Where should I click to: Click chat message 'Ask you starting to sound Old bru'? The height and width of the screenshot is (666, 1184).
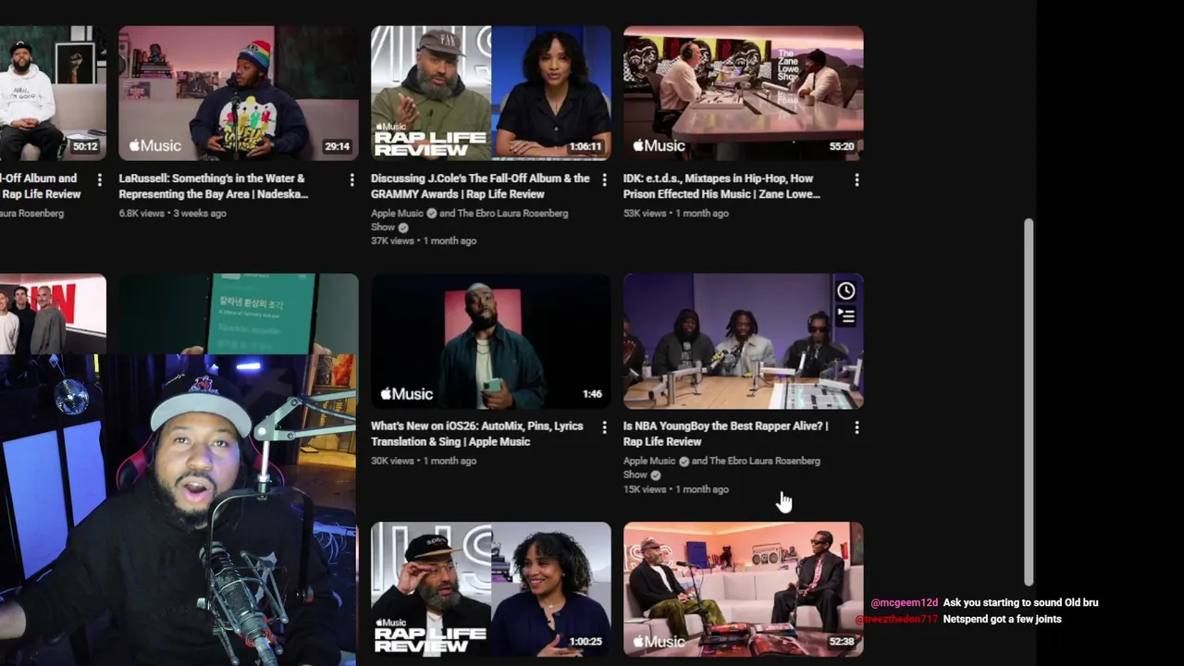(1020, 603)
